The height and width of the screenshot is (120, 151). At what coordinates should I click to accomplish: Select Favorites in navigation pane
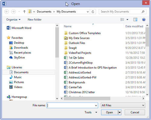click(x=15, y=38)
